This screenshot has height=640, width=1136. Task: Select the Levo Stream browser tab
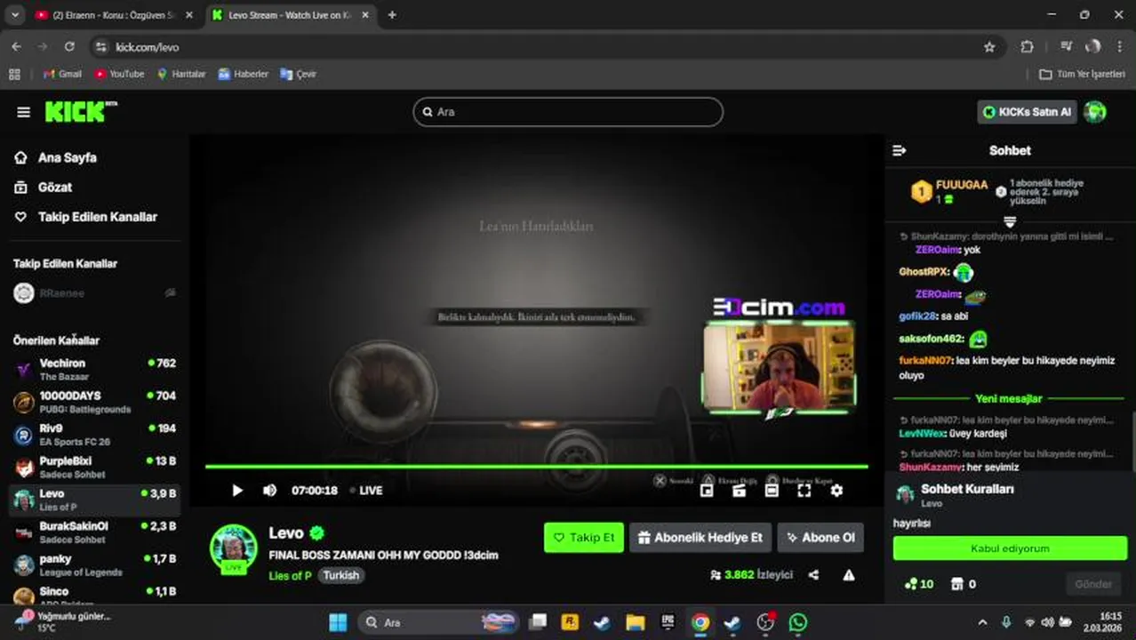[290, 15]
